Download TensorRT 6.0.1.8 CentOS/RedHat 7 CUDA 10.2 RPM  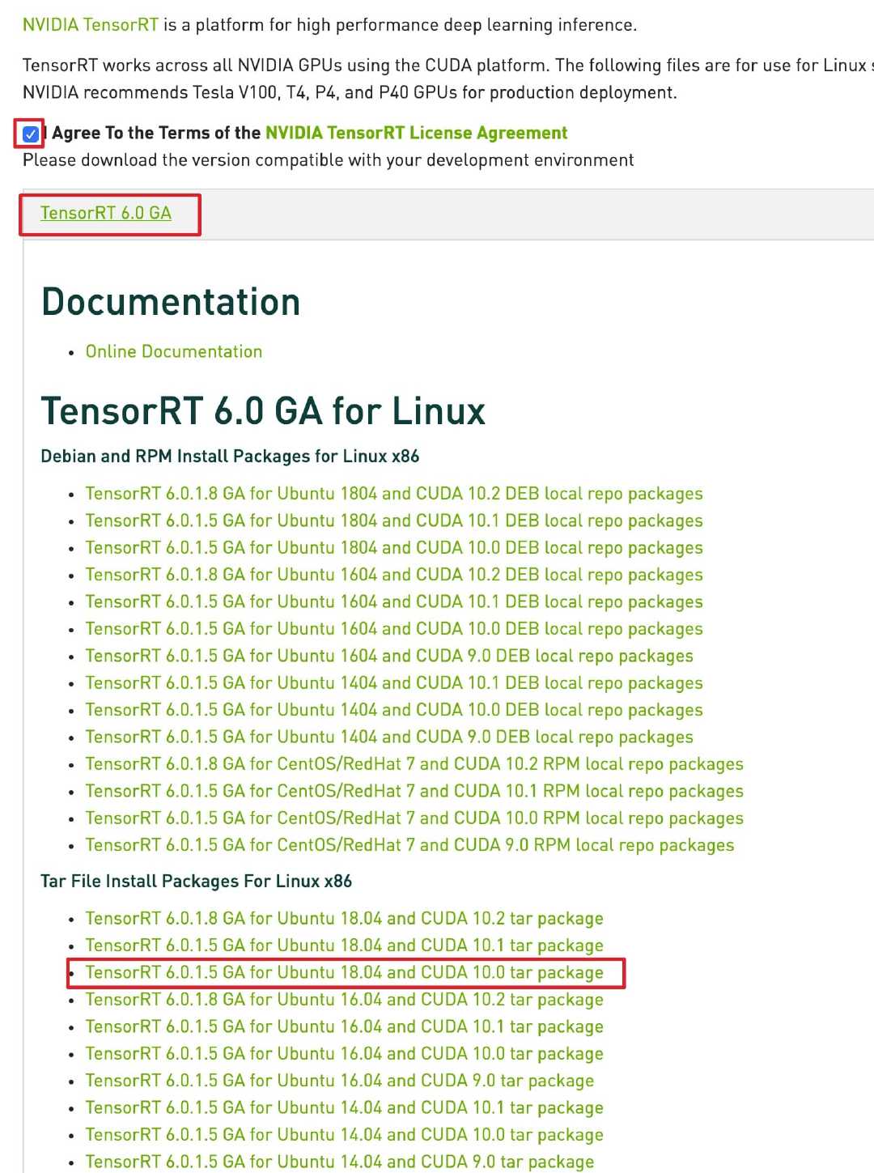[x=414, y=764]
